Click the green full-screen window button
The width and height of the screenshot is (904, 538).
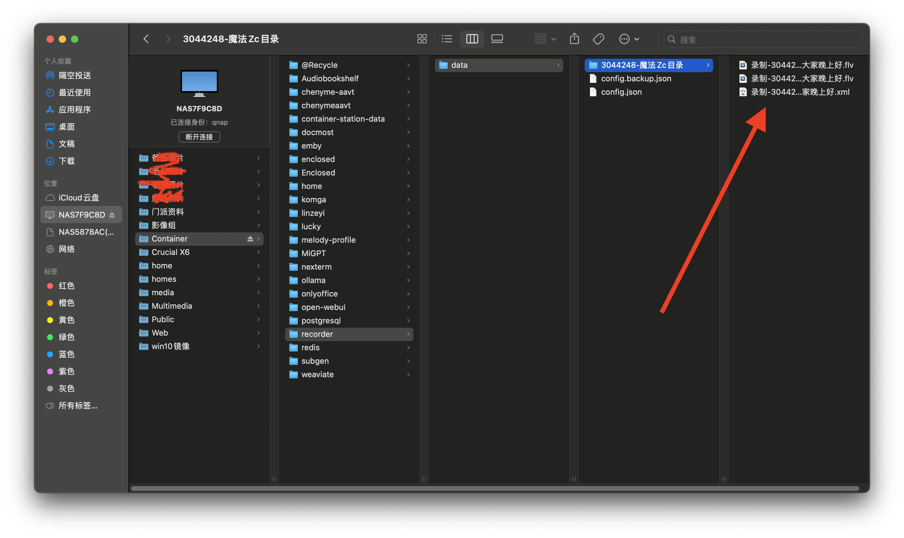(75, 39)
